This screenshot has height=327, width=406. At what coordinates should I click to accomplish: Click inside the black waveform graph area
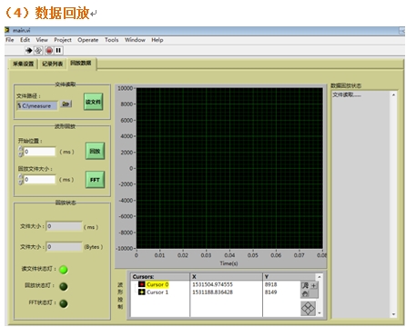pos(229,168)
